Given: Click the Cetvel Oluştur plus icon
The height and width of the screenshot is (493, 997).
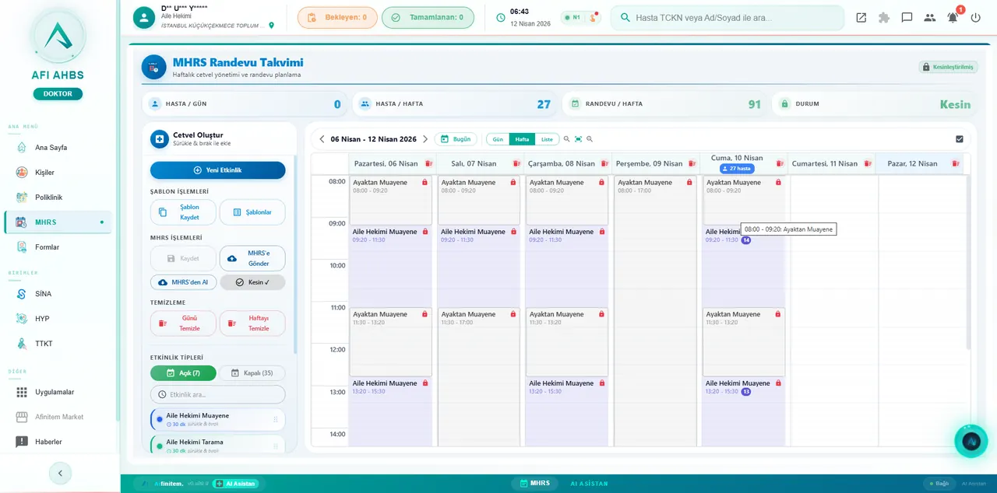Looking at the screenshot, I should (x=160, y=139).
